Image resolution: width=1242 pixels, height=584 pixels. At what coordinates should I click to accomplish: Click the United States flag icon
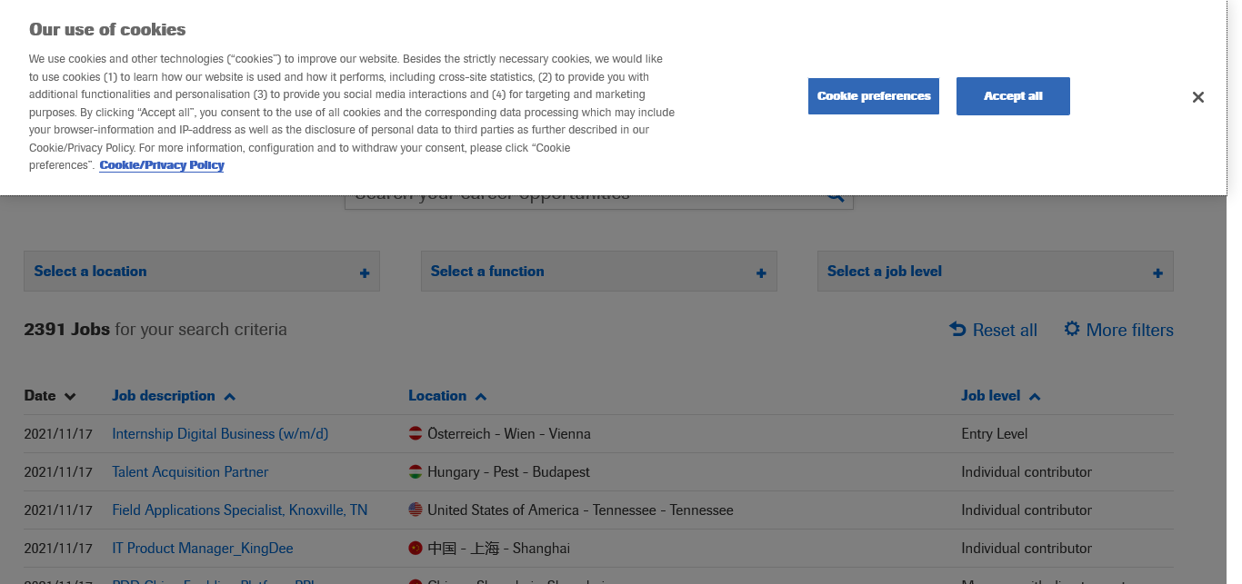416,510
